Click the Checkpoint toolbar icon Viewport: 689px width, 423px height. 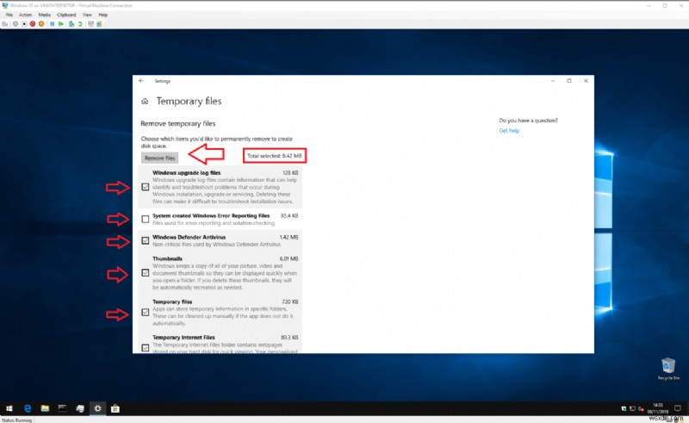click(71, 24)
